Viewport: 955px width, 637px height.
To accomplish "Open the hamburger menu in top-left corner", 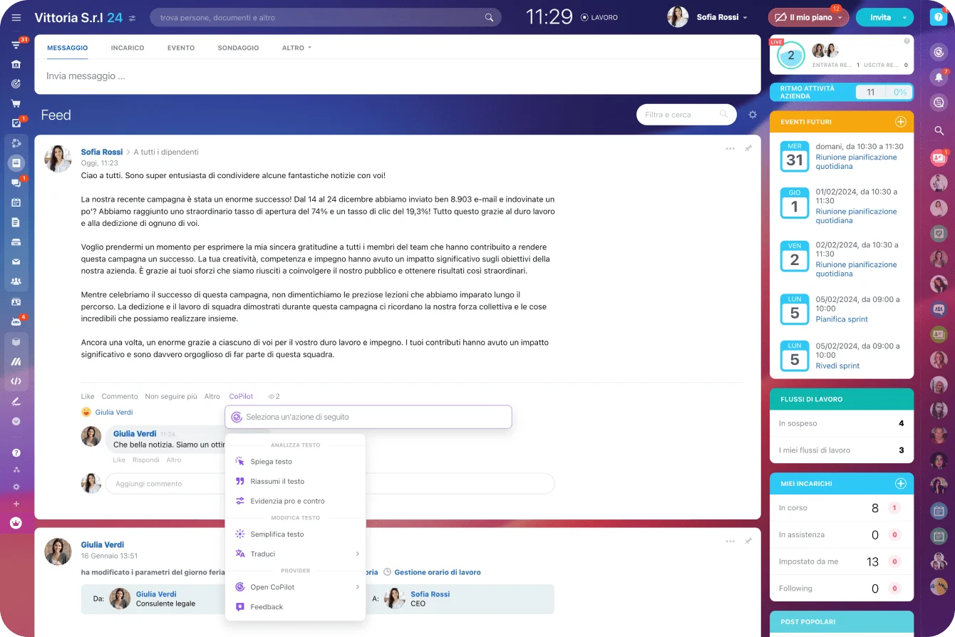I will 16,18.
